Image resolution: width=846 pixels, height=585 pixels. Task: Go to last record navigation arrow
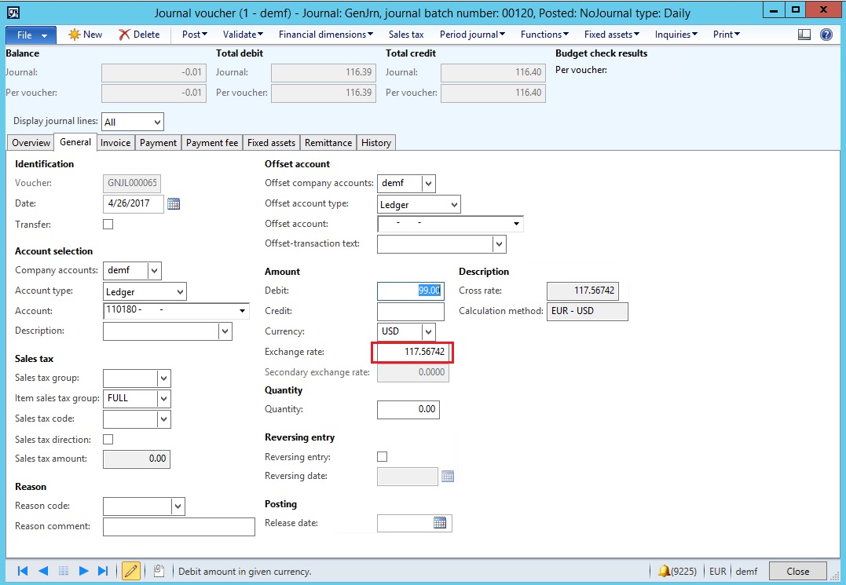(x=103, y=571)
